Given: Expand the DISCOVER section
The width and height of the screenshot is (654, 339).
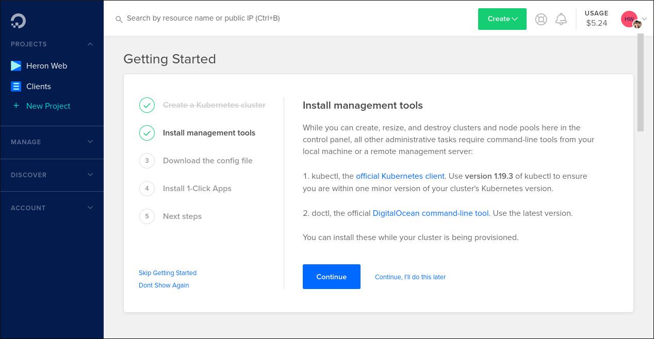Looking at the screenshot, I should tap(90, 175).
